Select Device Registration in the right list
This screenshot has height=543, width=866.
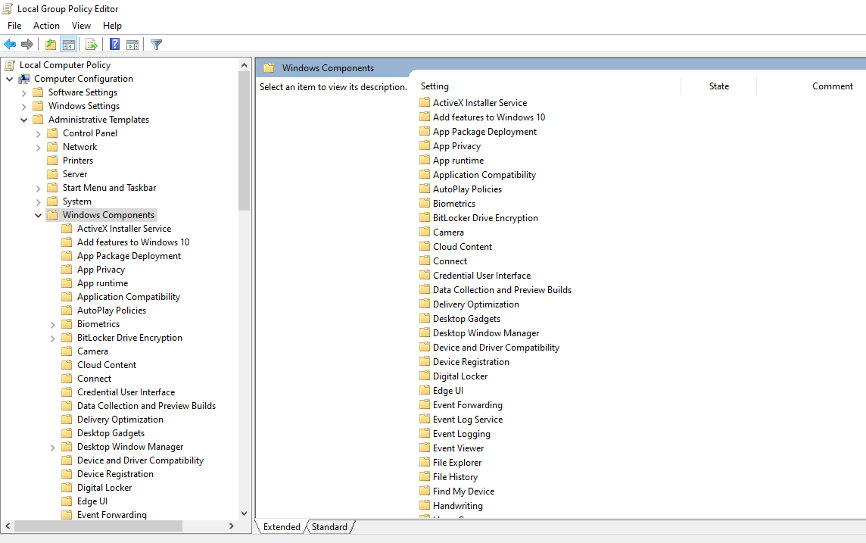point(471,362)
